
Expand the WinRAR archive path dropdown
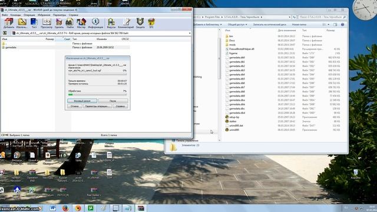coord(190,33)
